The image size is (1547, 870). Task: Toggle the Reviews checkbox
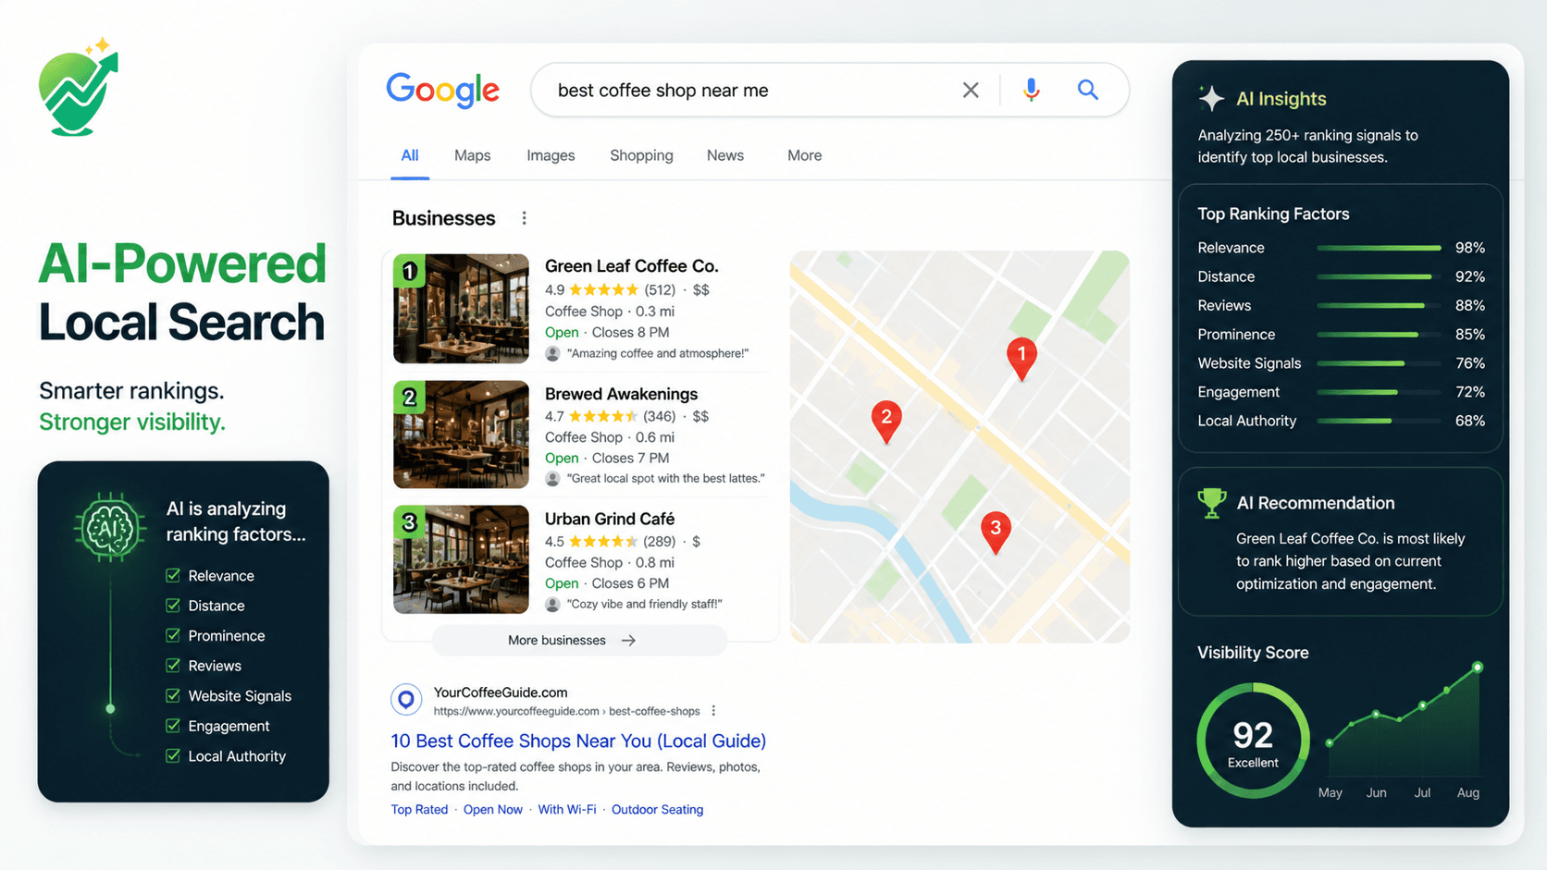point(173,666)
